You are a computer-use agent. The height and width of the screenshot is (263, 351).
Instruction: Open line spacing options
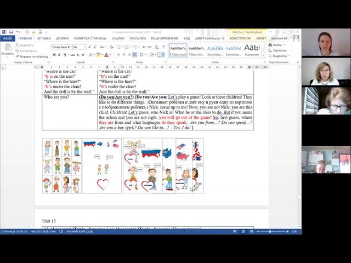(x=141, y=55)
